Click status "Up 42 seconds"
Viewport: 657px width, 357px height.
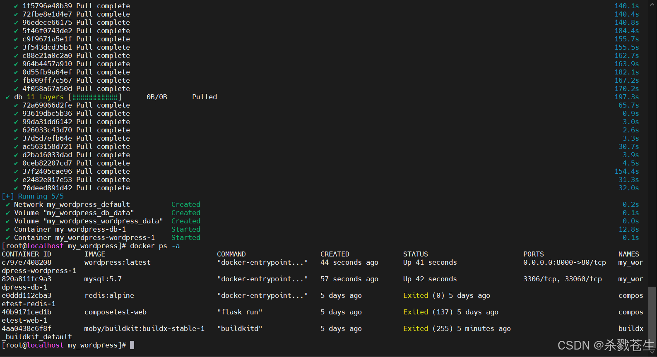pyautogui.click(x=430, y=279)
